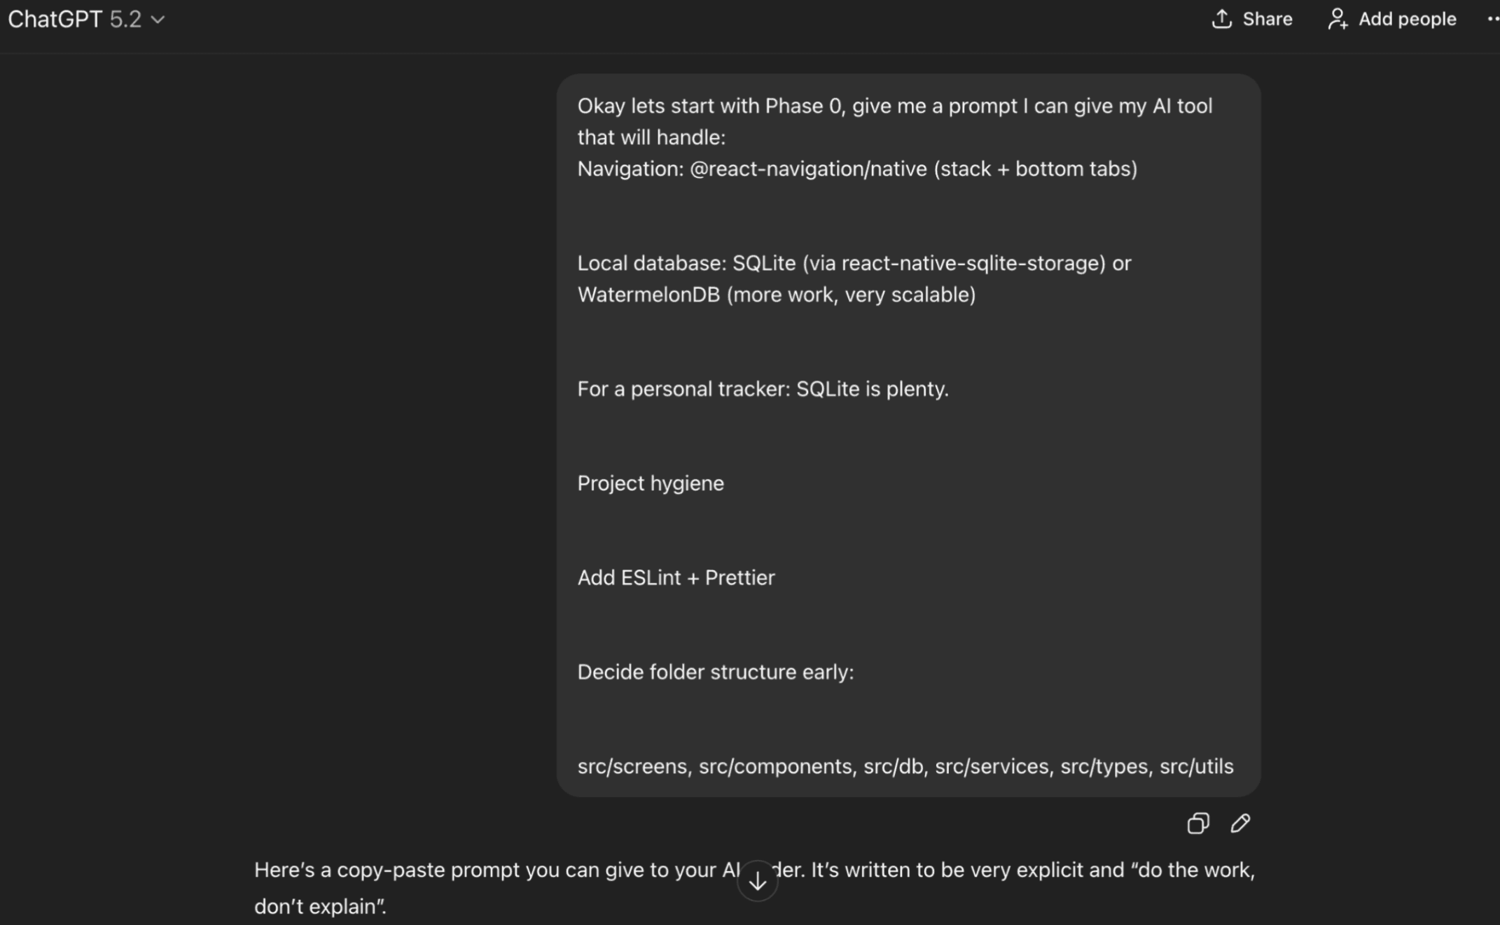The width and height of the screenshot is (1500, 925).
Task: Click the src/screens folder list line
Action: [x=905, y=767]
